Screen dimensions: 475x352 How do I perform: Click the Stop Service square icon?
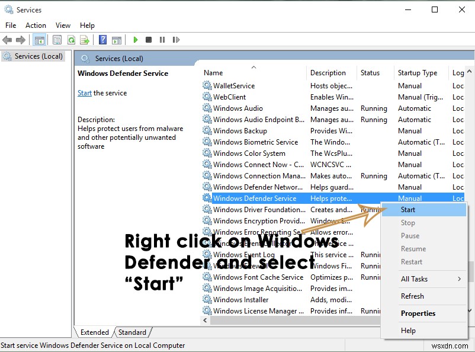click(x=149, y=40)
